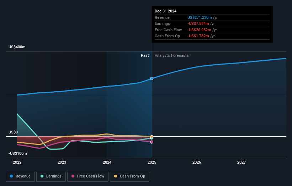Click the 2022 x-axis label
The width and height of the screenshot is (292, 186).
click(17, 162)
